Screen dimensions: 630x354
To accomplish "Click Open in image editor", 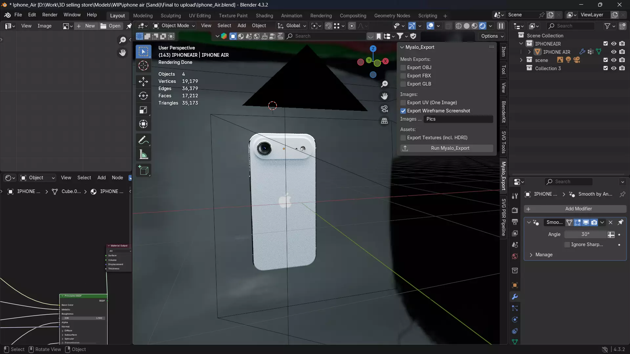I will pos(110,26).
